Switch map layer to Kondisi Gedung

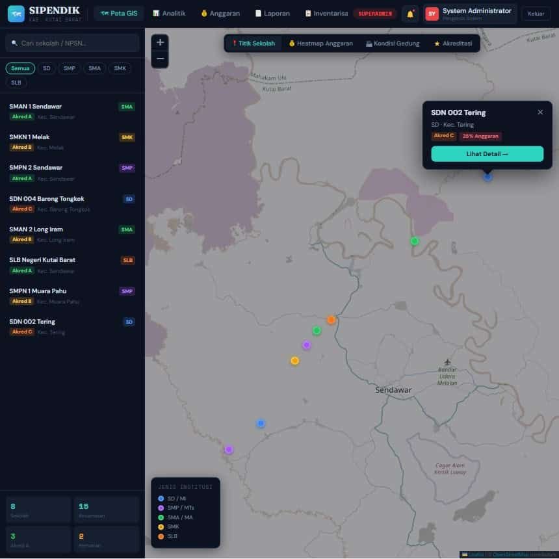tap(393, 43)
